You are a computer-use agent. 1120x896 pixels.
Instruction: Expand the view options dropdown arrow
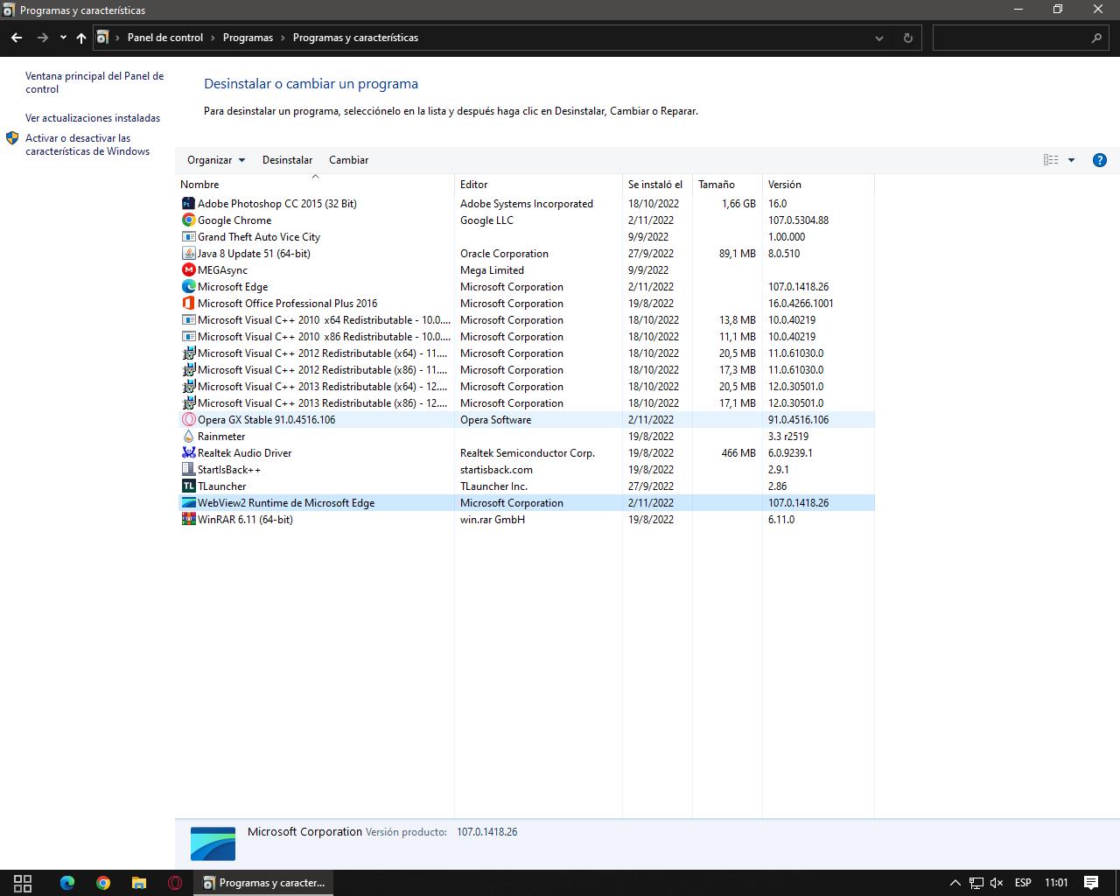(1071, 160)
